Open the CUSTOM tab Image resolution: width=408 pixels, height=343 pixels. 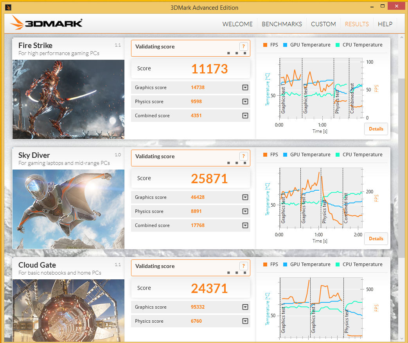(324, 24)
